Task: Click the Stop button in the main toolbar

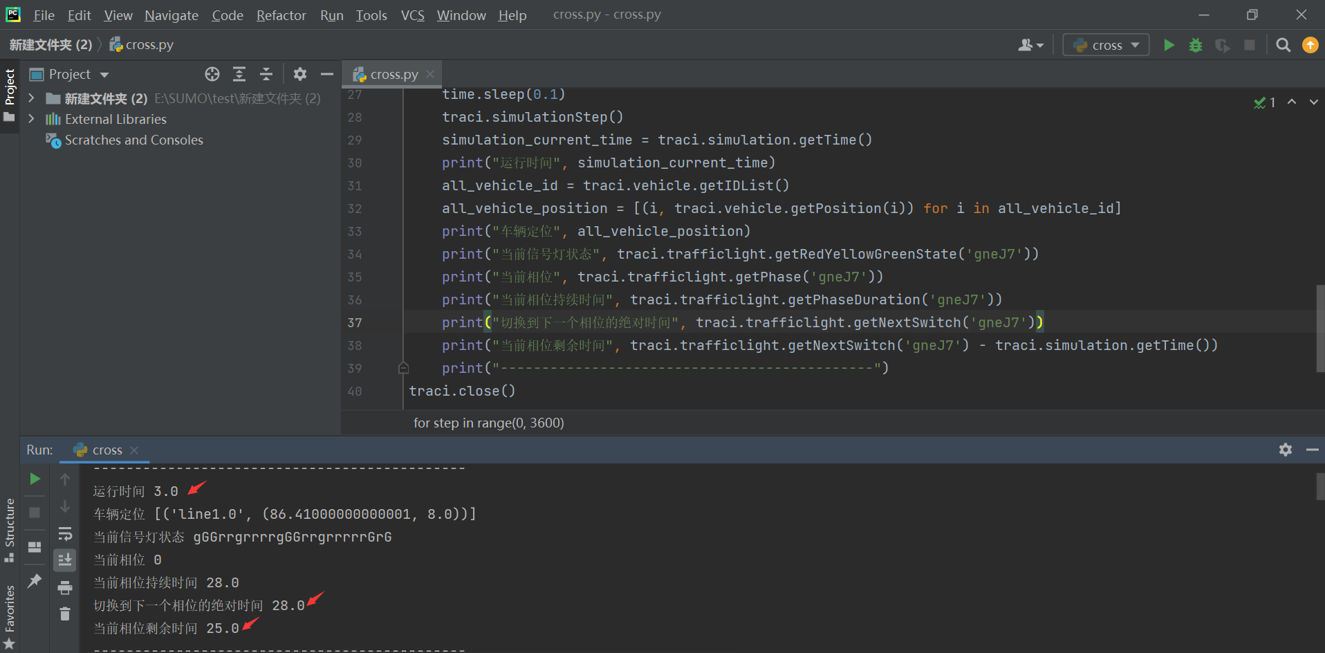Action: (x=1250, y=45)
